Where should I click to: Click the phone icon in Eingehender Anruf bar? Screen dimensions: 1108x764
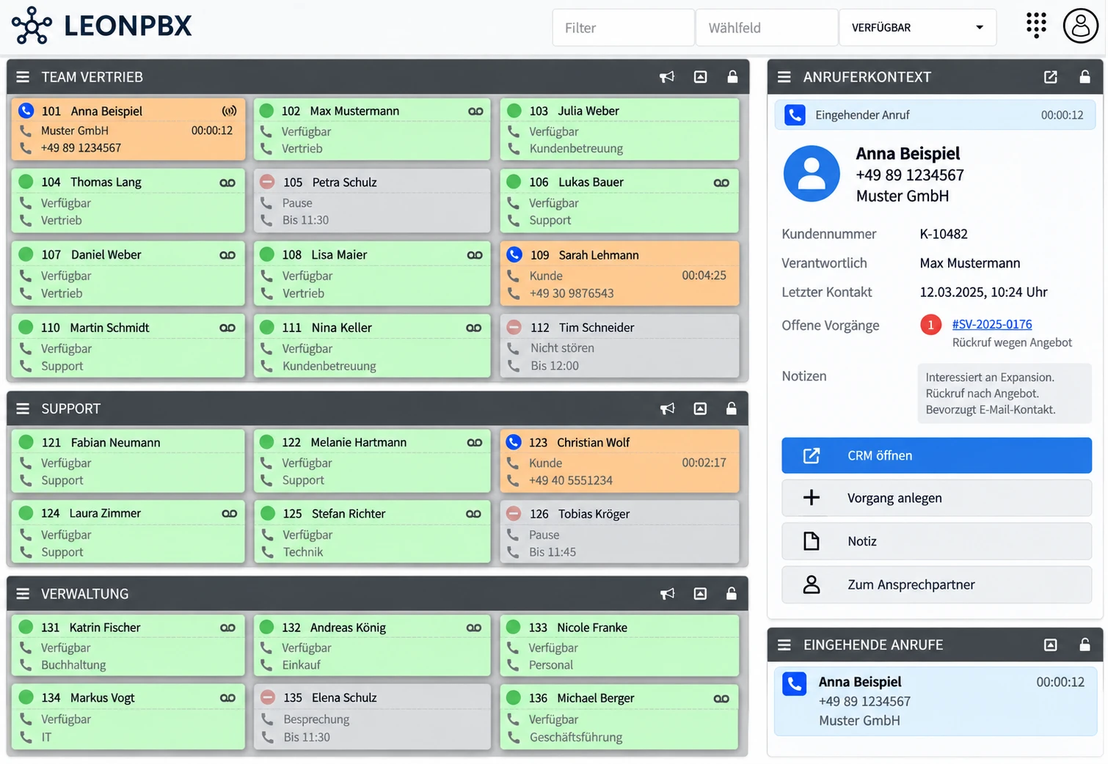pos(795,115)
